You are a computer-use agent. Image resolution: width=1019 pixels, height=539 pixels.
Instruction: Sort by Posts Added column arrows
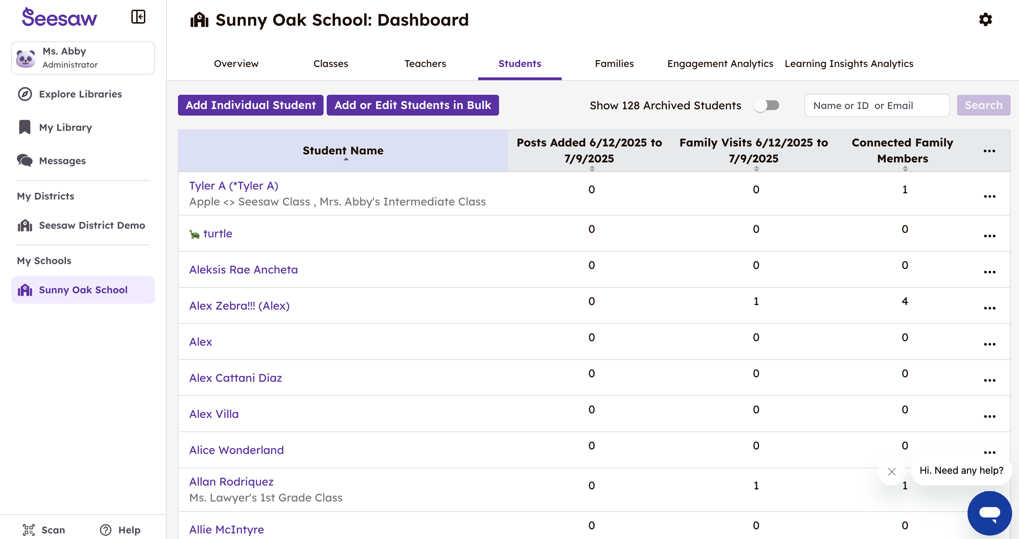click(x=592, y=169)
